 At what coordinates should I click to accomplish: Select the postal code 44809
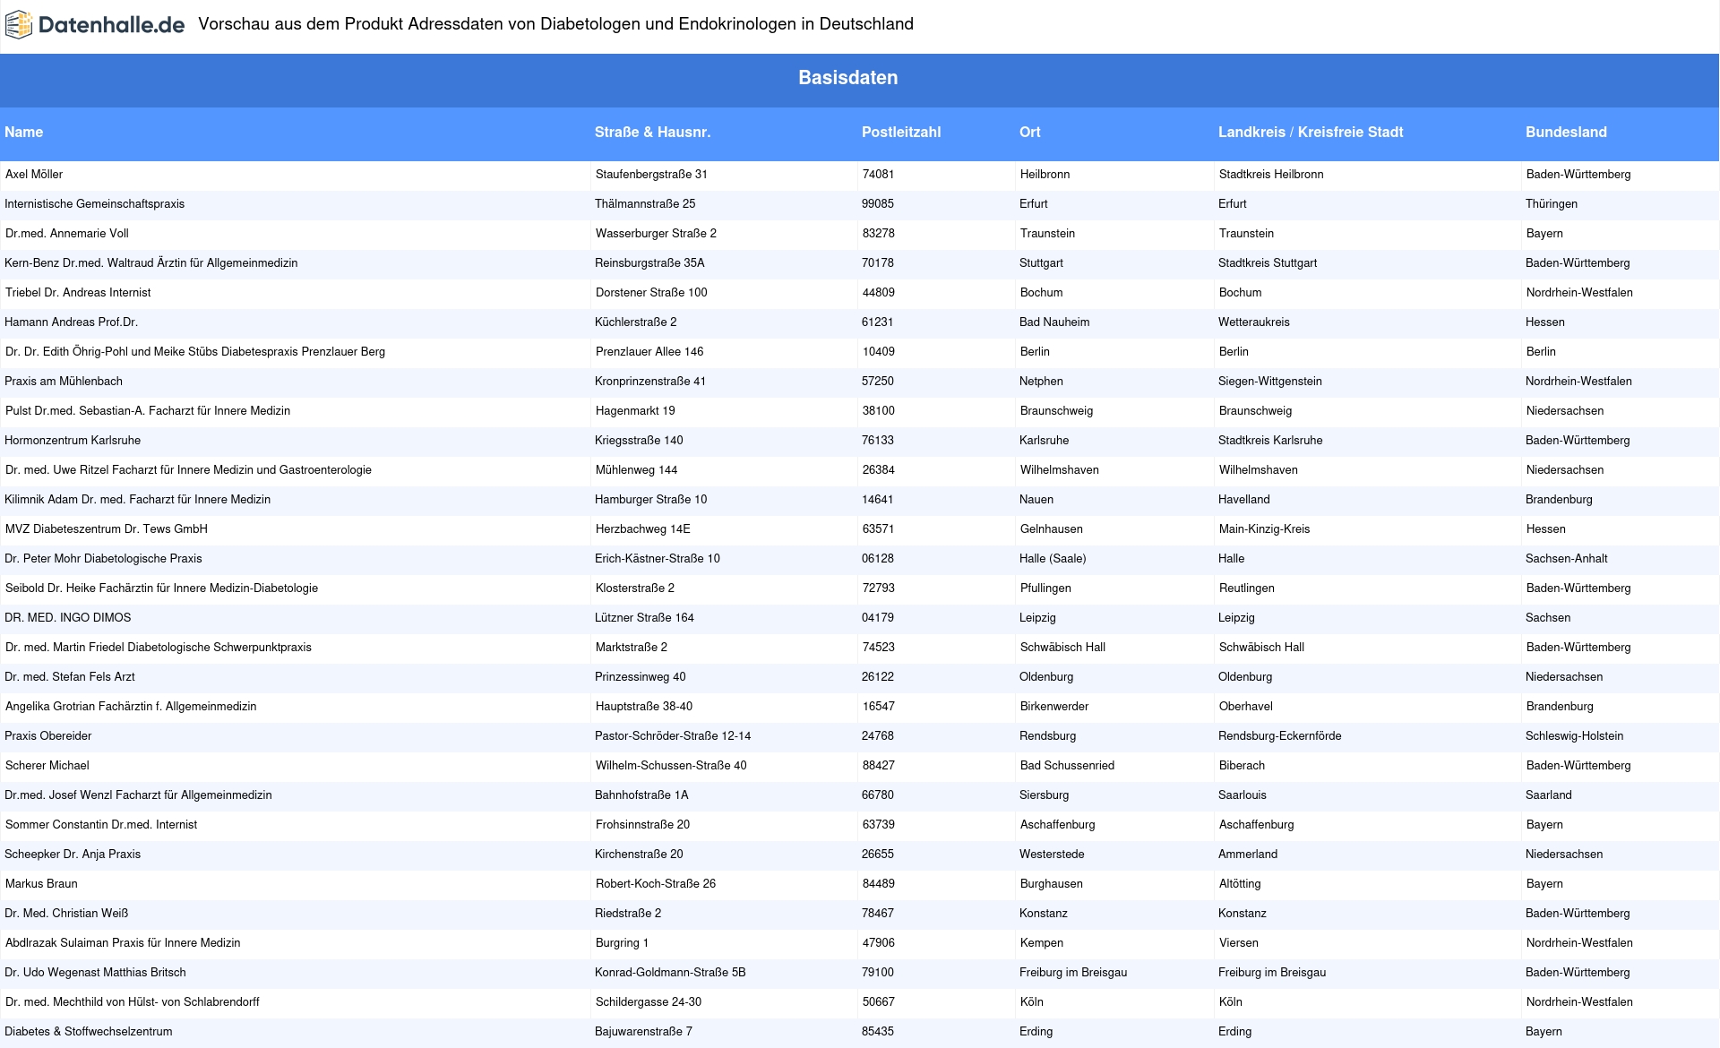tap(879, 293)
